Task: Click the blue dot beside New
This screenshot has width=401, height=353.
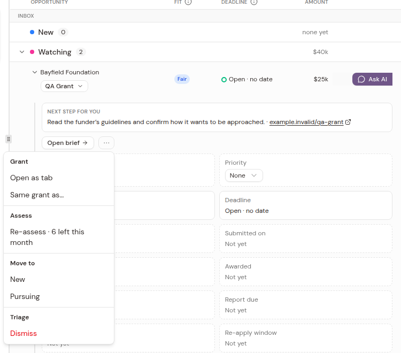Action: point(32,32)
